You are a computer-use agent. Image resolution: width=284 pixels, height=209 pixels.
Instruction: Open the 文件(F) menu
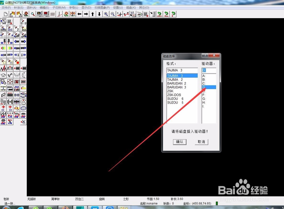point(6,8)
